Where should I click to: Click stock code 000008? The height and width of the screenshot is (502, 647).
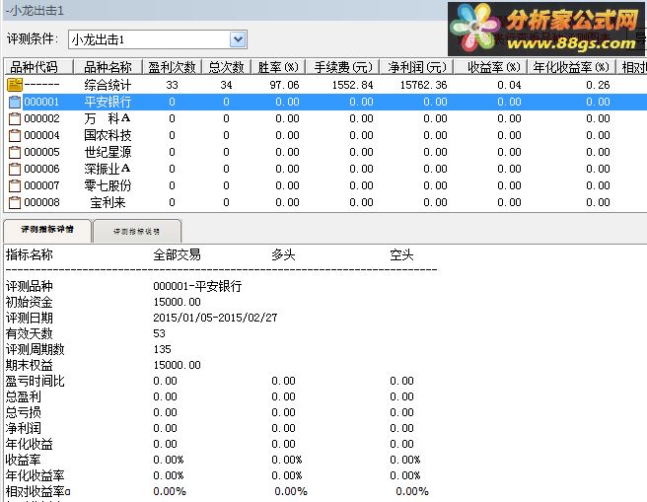(x=41, y=202)
